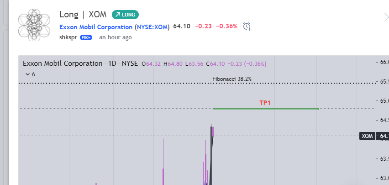Click the dotted Fibonacci horizontal line
The image size is (389, 185).
pos(197,83)
